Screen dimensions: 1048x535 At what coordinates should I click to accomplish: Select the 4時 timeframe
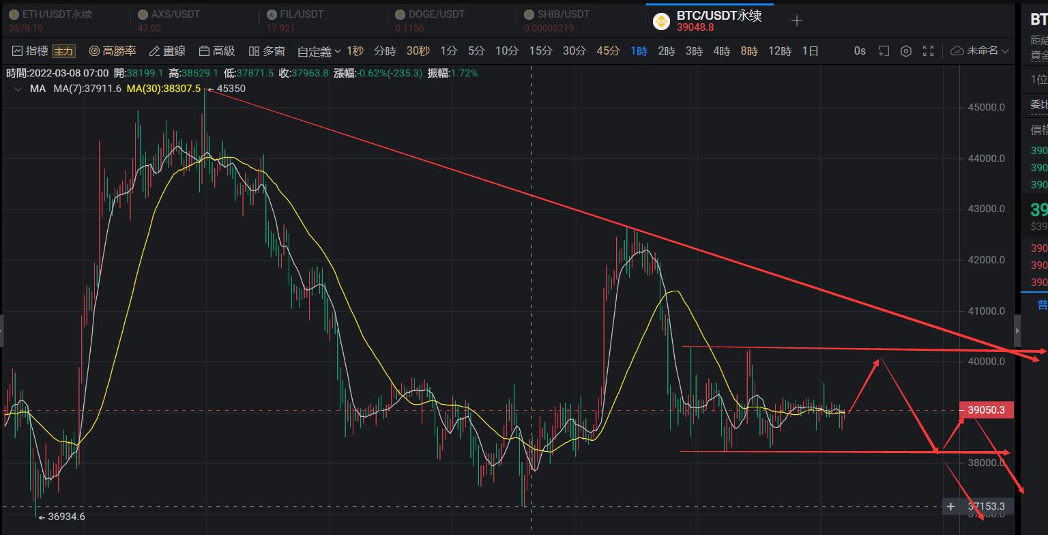click(722, 51)
